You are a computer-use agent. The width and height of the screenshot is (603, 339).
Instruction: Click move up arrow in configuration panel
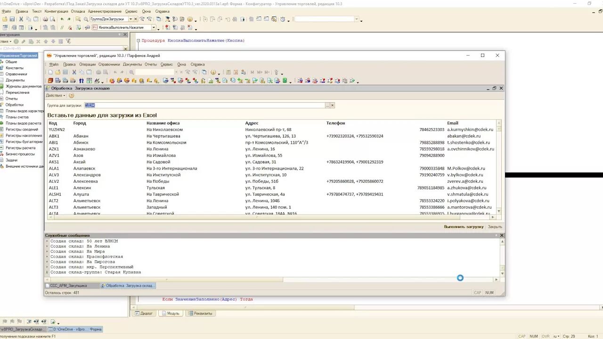coord(46,41)
